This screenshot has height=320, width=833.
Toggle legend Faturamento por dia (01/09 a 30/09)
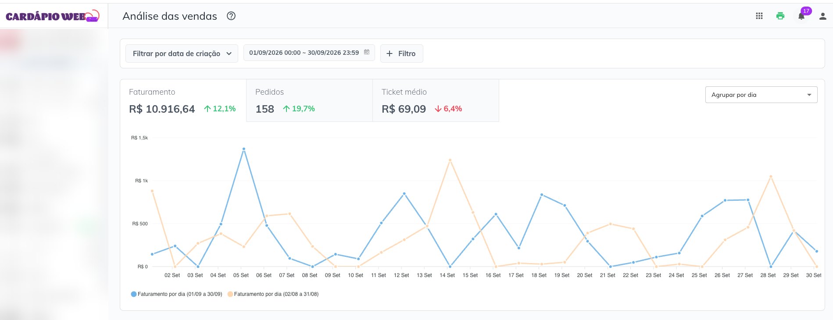(x=177, y=294)
